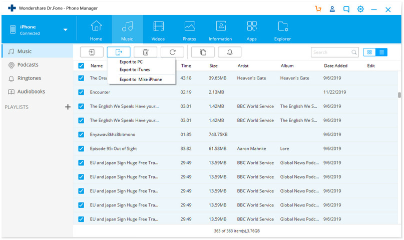Add a new playlist with plus icon
Image resolution: width=404 pixels, height=240 pixels.
(x=68, y=107)
